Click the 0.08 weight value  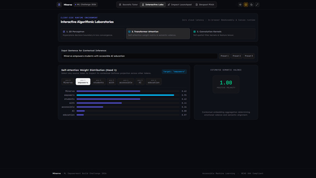click(x=184, y=111)
